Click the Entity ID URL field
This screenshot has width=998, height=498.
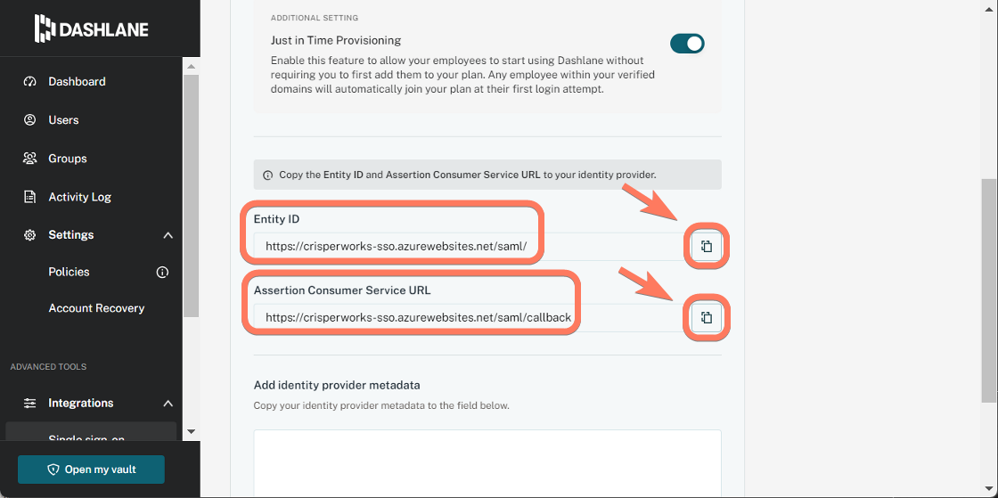pyautogui.click(x=470, y=246)
